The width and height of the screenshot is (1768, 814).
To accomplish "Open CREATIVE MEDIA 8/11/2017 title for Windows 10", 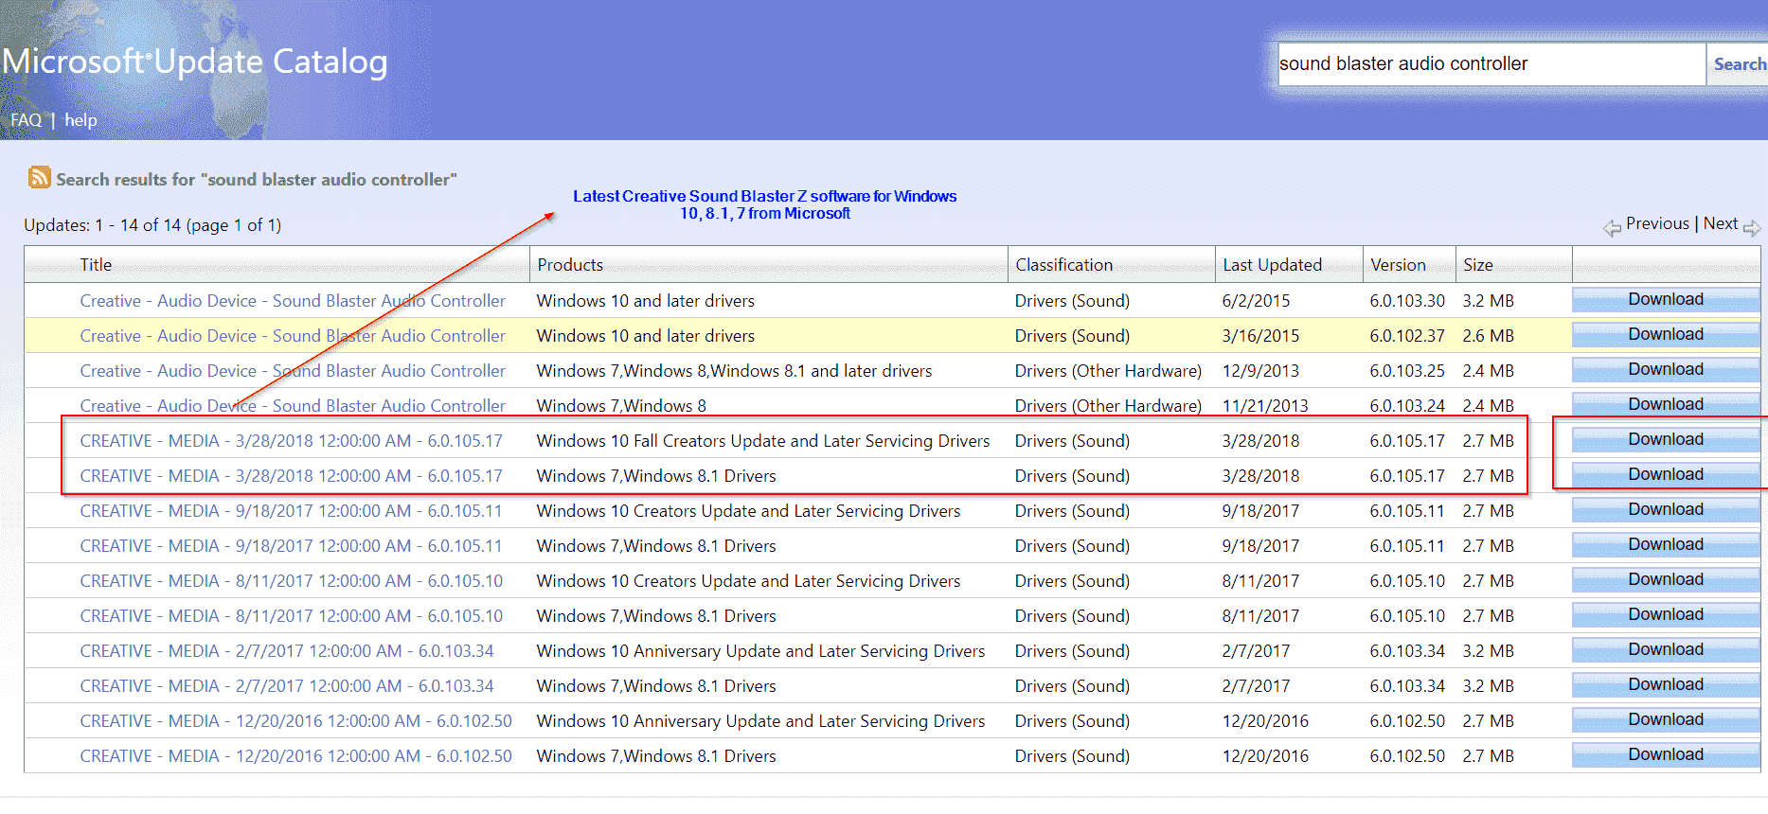I will point(291,581).
